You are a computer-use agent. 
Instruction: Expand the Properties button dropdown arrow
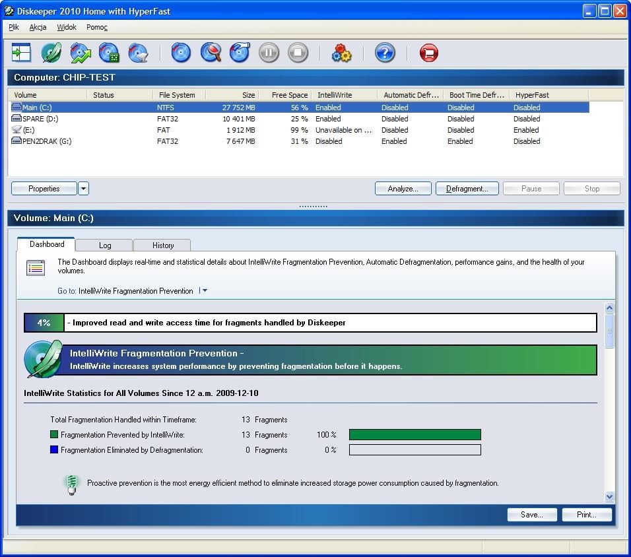[83, 189]
